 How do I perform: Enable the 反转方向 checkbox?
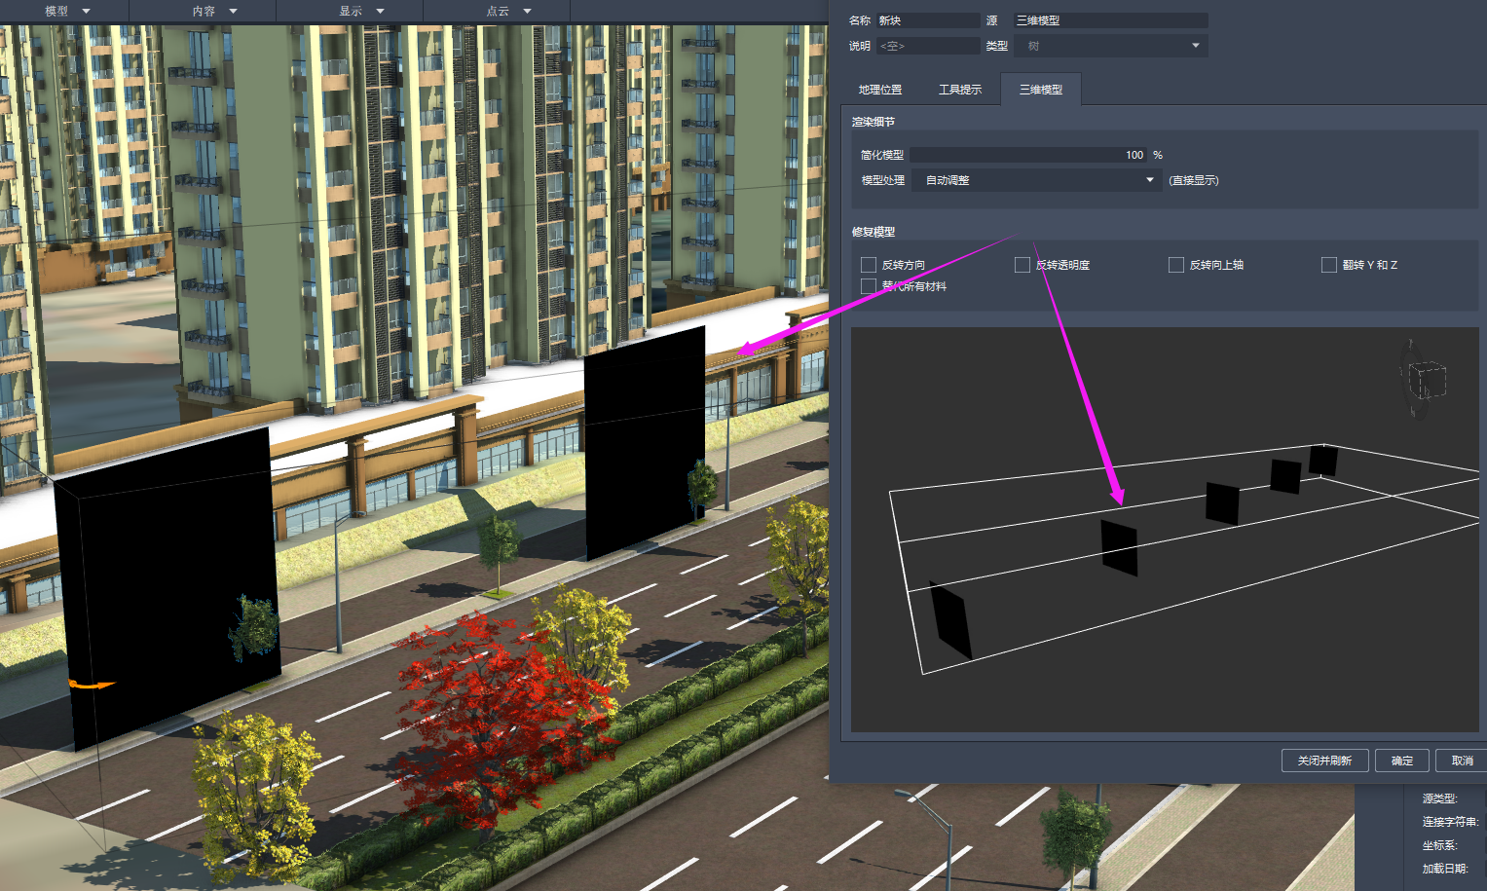coord(868,264)
